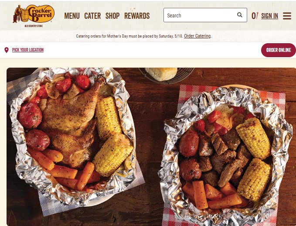The image size is (296, 226).
Task: Select the Shop navigation item
Action: (112, 16)
